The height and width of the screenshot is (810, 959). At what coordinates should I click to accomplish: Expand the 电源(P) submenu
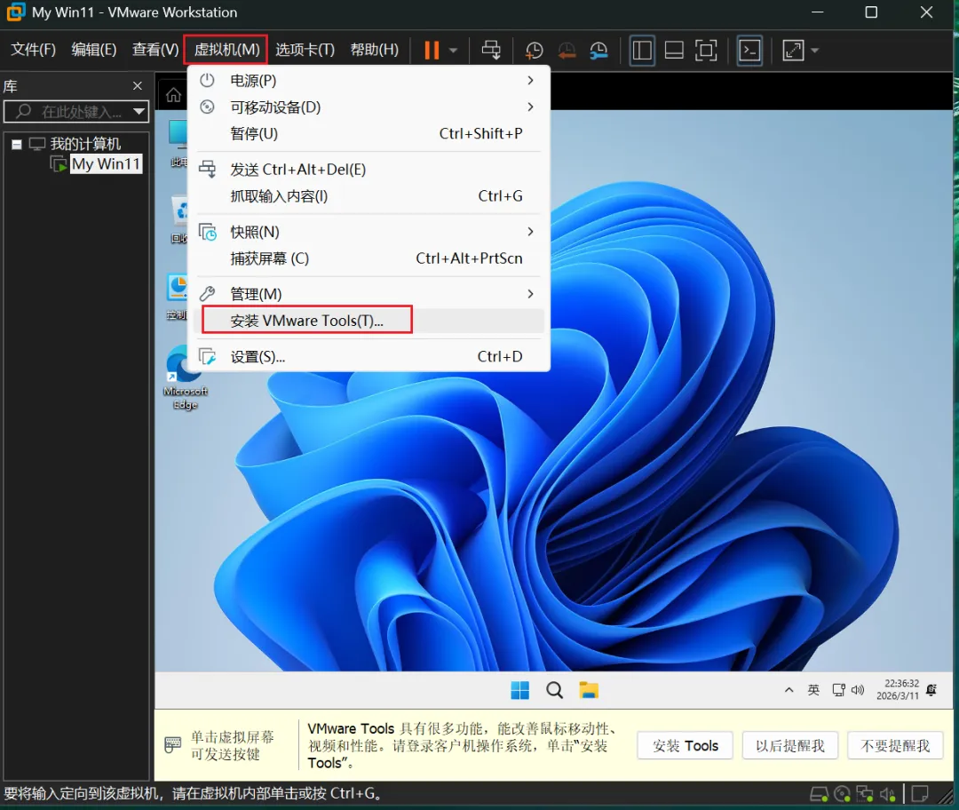pos(369,81)
